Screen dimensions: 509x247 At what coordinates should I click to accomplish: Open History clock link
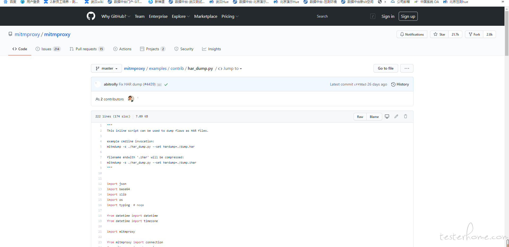400,84
